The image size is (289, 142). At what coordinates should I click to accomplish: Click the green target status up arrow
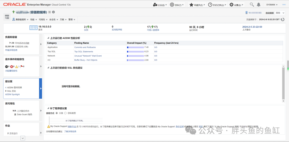click(13, 12)
